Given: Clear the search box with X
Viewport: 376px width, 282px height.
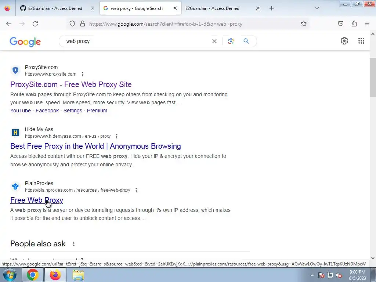Looking at the screenshot, I should (214, 41).
